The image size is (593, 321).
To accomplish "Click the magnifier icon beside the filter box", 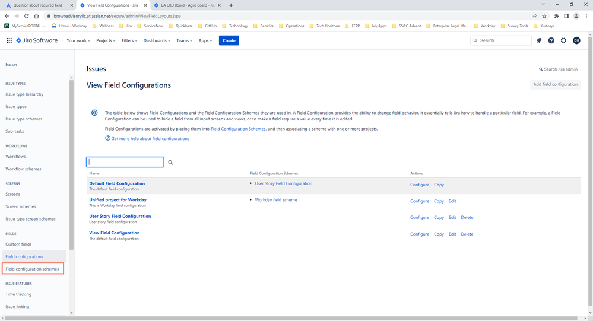I will [x=170, y=162].
